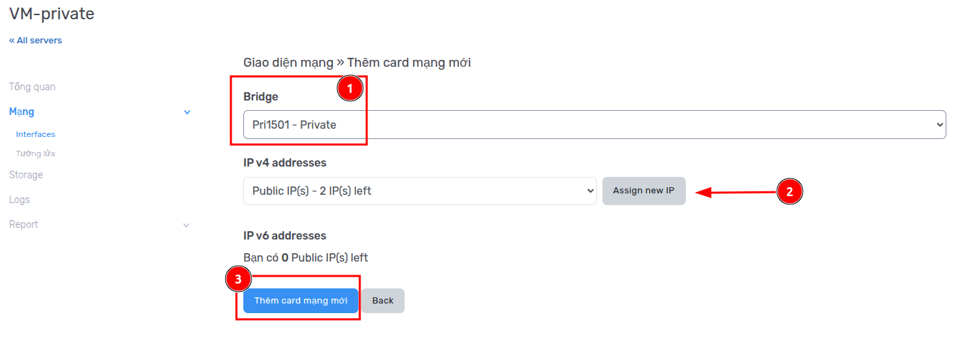This screenshot has width=976, height=351.
Task: Go back to All servers
Action: [x=35, y=41]
